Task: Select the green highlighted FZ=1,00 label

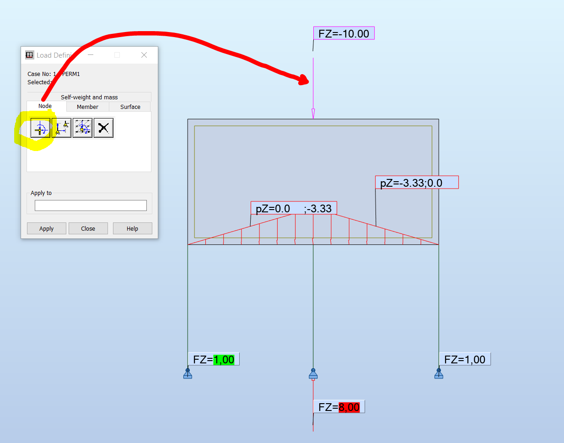Action: (214, 359)
